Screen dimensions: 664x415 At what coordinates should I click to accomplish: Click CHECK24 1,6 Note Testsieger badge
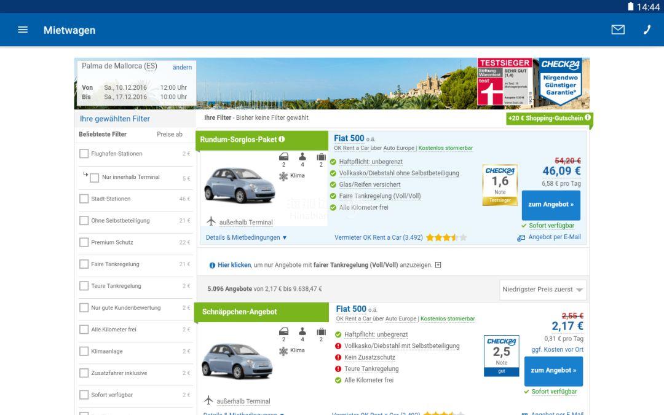click(x=500, y=185)
